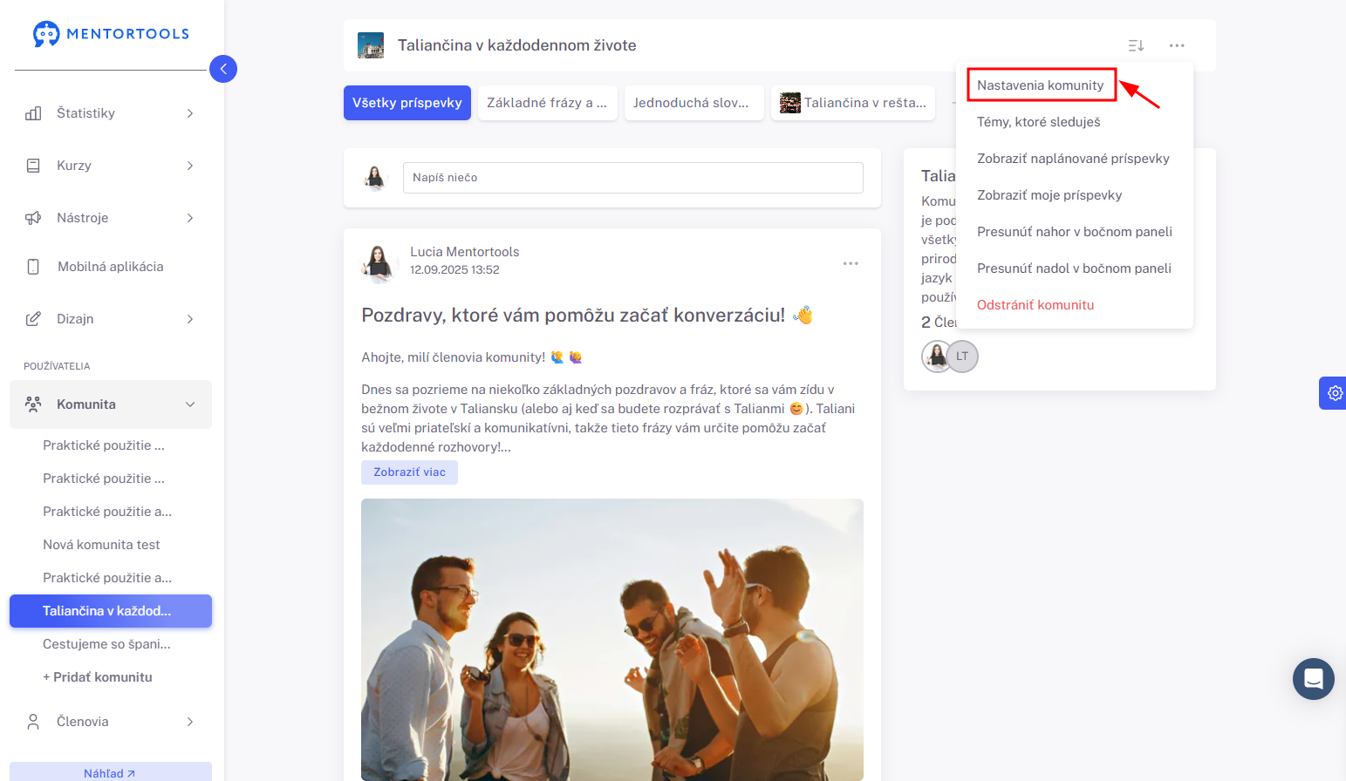Viewport: 1346px width, 781px height.
Task: Open the Taliančina v rešta... topic tab
Action: tap(853, 103)
